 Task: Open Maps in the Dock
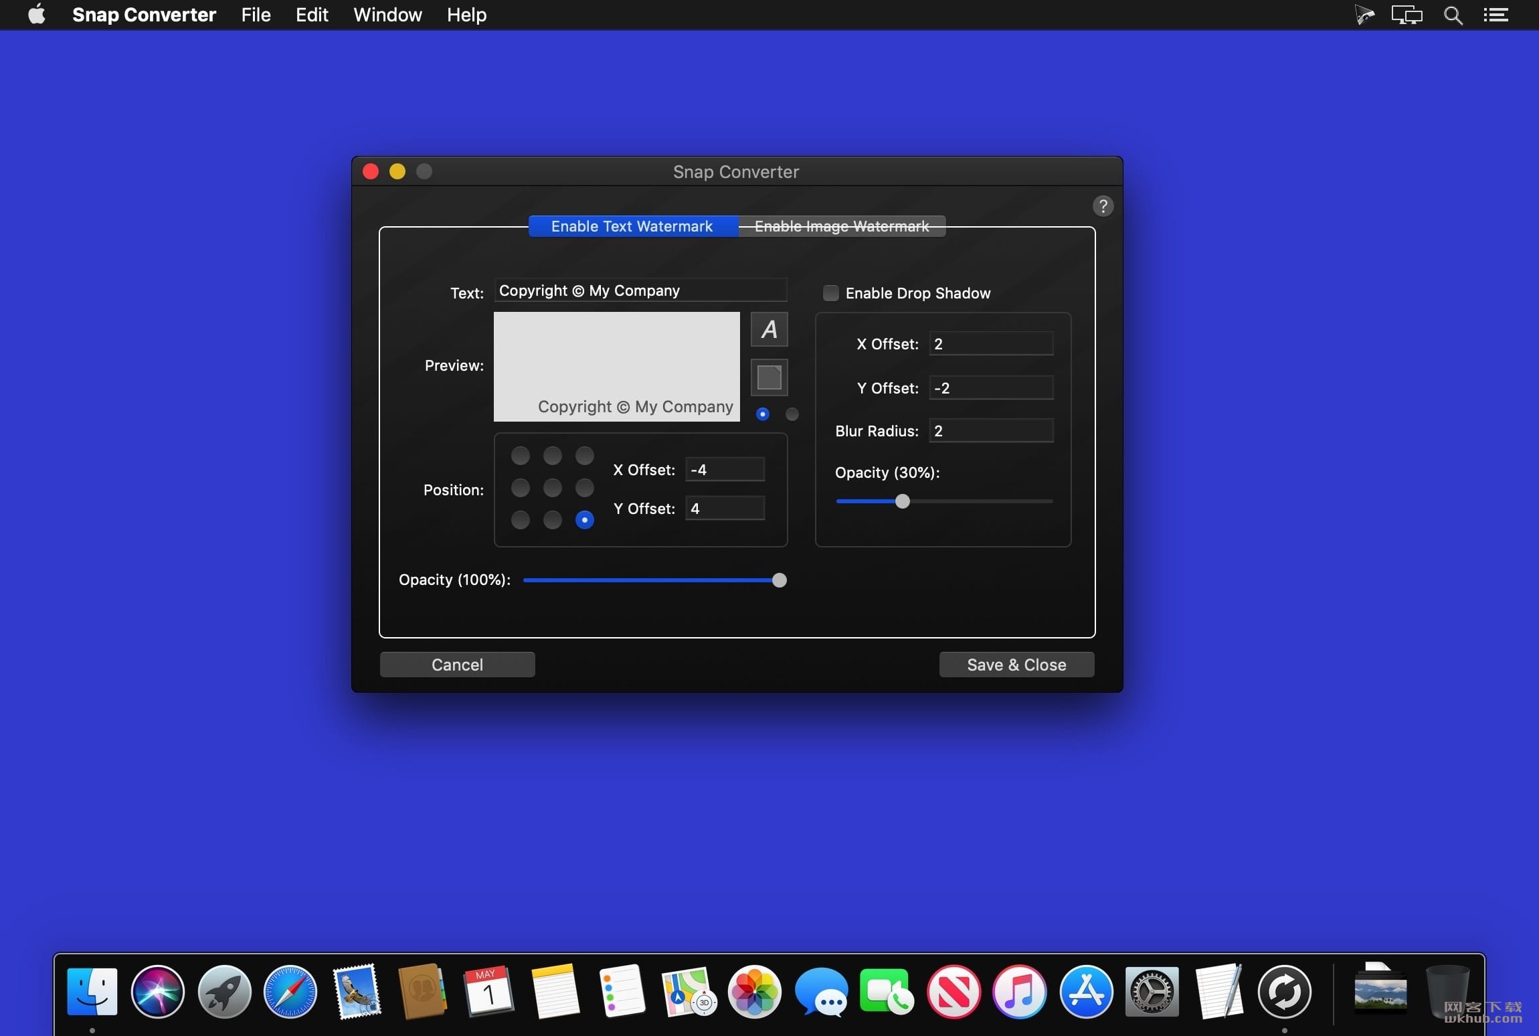pyautogui.click(x=689, y=991)
